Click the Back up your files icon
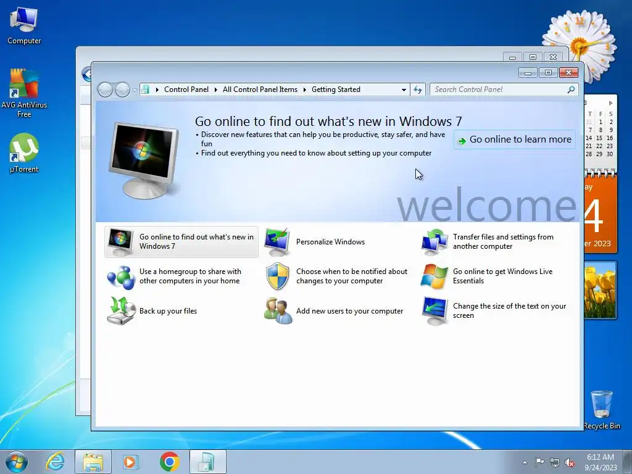 coord(121,311)
